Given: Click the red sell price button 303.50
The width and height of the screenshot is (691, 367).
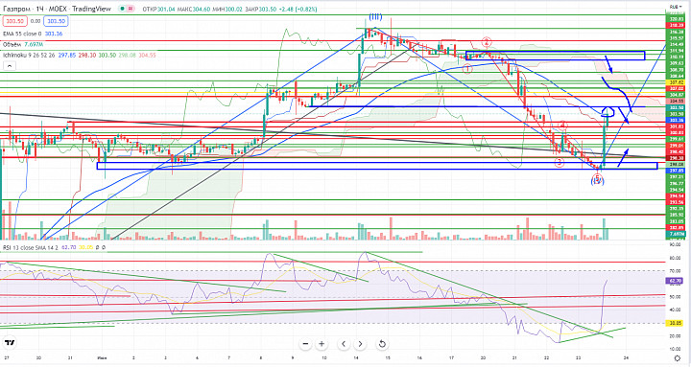Looking at the screenshot, I should point(15,21).
